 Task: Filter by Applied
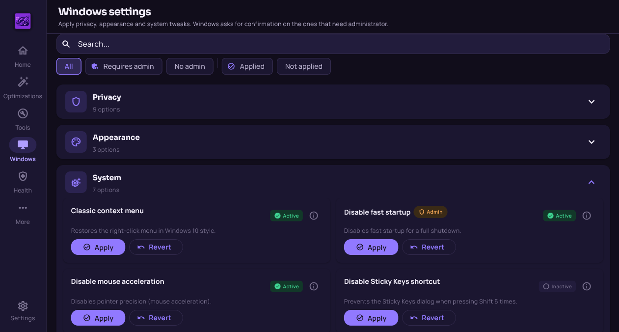[x=247, y=66]
